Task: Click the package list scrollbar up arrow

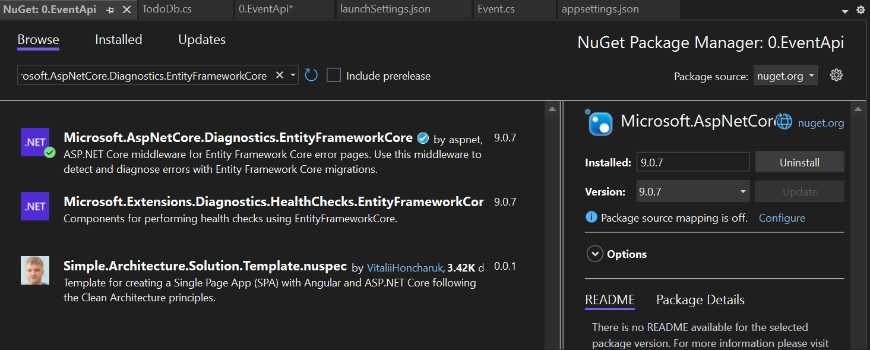Action: coord(552,109)
